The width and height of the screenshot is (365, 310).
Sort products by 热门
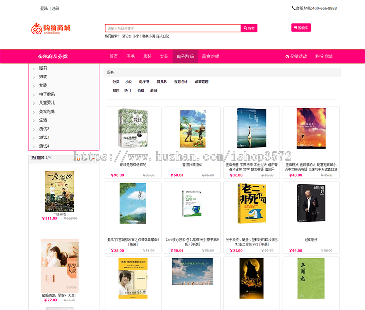tap(128, 91)
